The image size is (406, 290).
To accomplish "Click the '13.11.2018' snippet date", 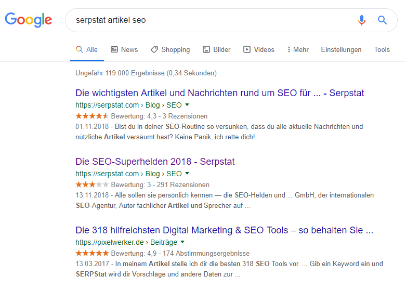I will tap(92, 195).
